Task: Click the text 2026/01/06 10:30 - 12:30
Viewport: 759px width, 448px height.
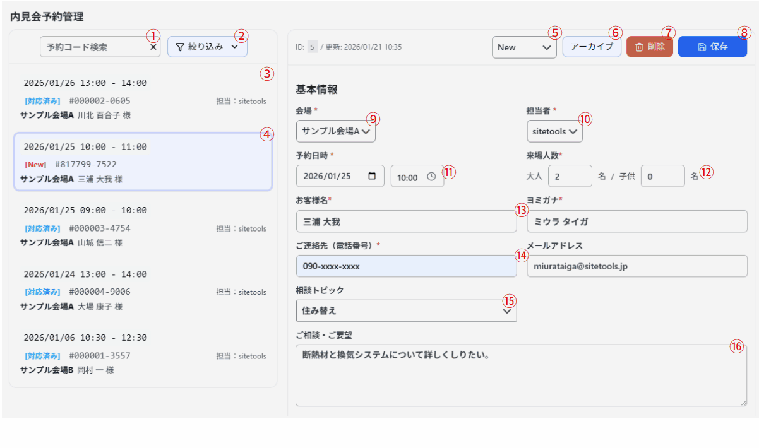Action: pos(85,338)
